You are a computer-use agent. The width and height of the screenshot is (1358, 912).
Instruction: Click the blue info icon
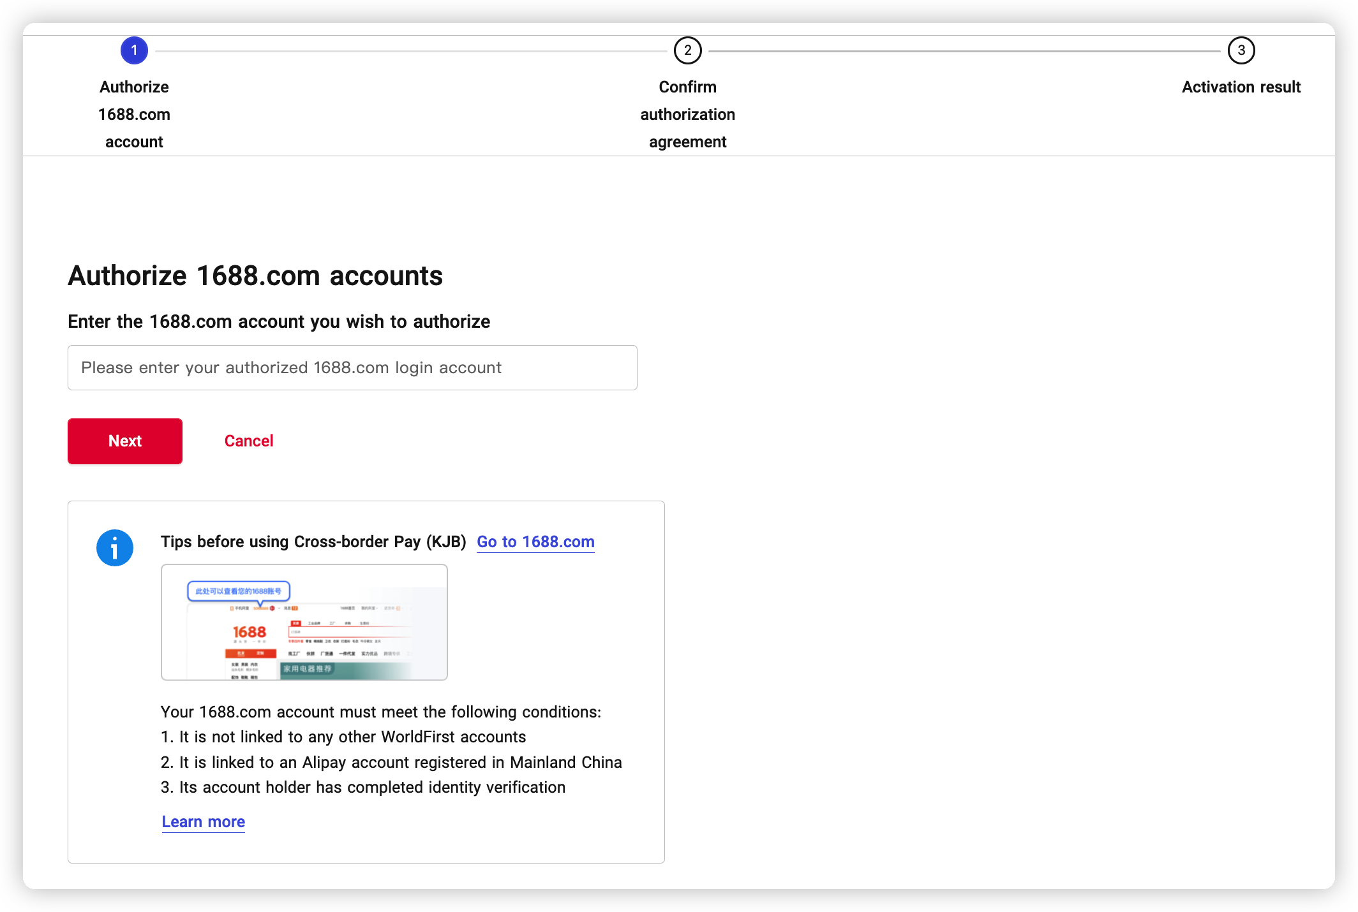[x=115, y=548]
